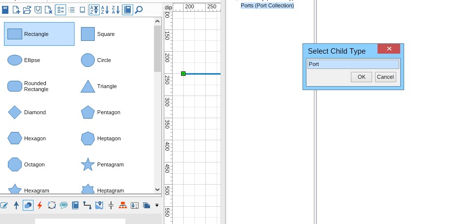The height and width of the screenshot is (224, 453).
Task: Open the book stencil category
Action: [x=75, y=205]
